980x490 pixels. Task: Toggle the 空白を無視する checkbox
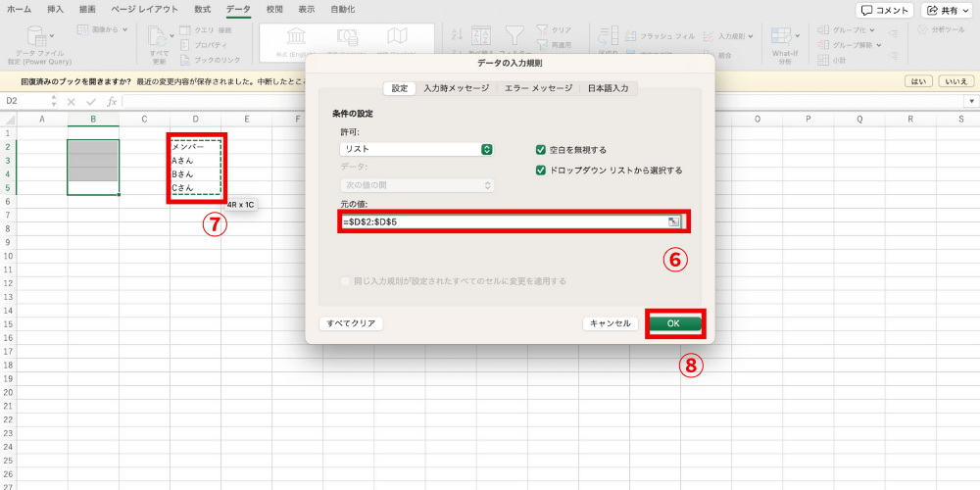[x=541, y=150]
